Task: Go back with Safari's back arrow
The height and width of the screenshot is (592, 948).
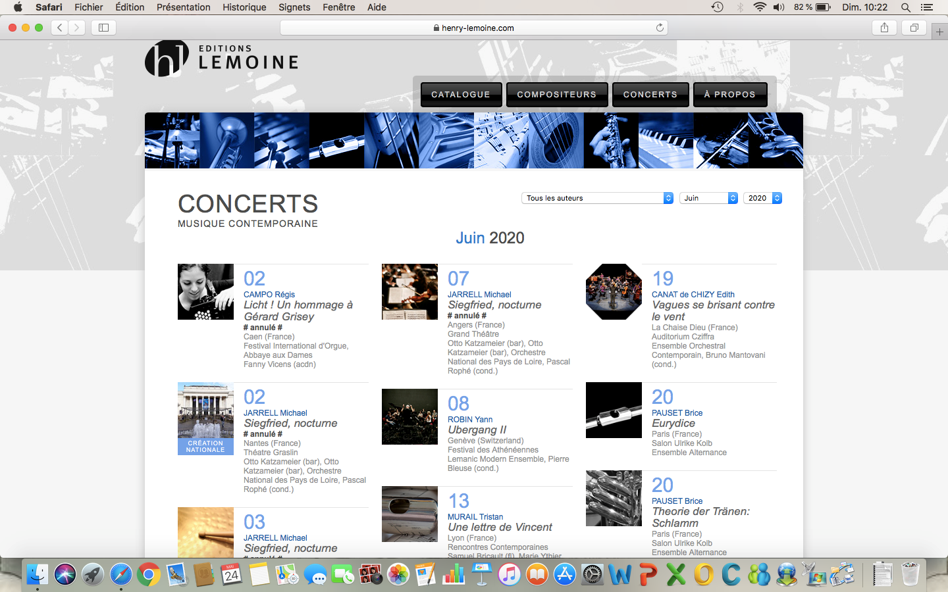Action: tap(60, 28)
